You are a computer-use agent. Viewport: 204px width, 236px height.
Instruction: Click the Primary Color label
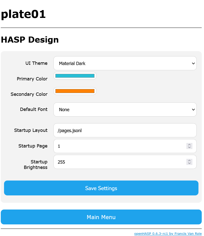32,79
